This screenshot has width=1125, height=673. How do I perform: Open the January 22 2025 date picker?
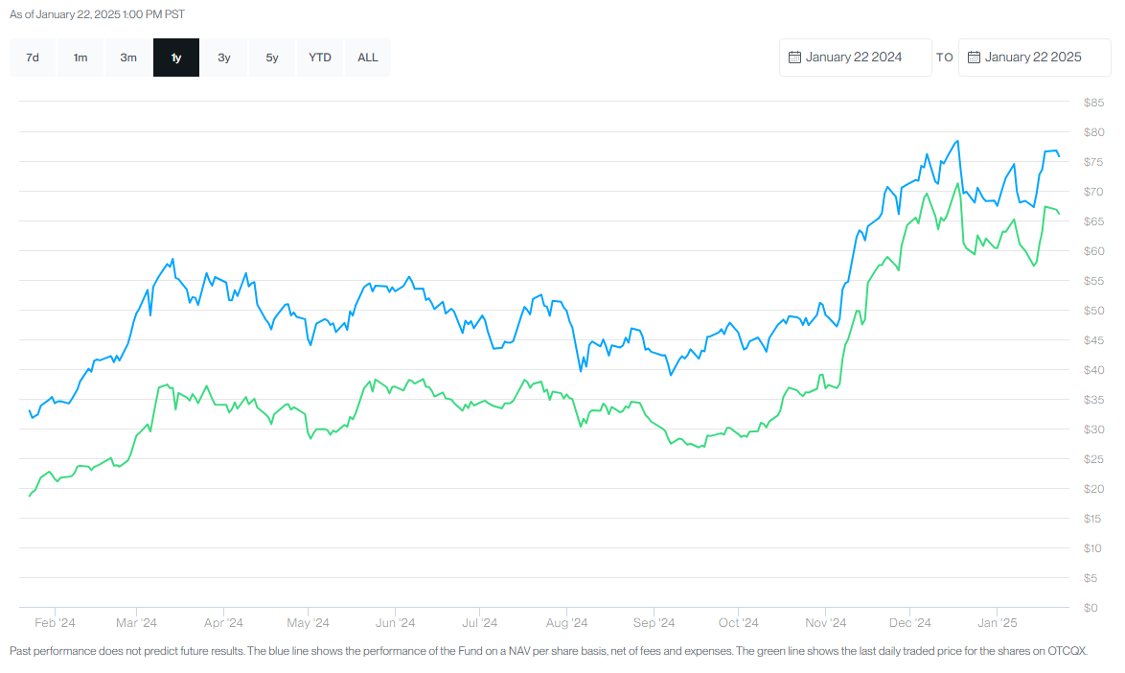point(1035,57)
